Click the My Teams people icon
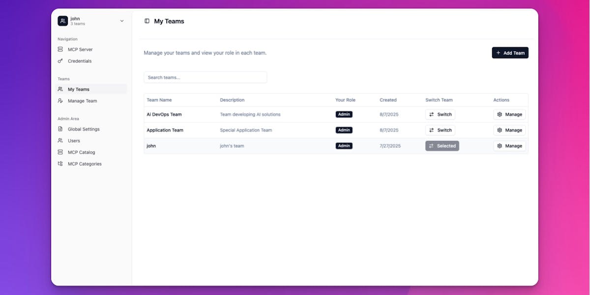 point(60,89)
